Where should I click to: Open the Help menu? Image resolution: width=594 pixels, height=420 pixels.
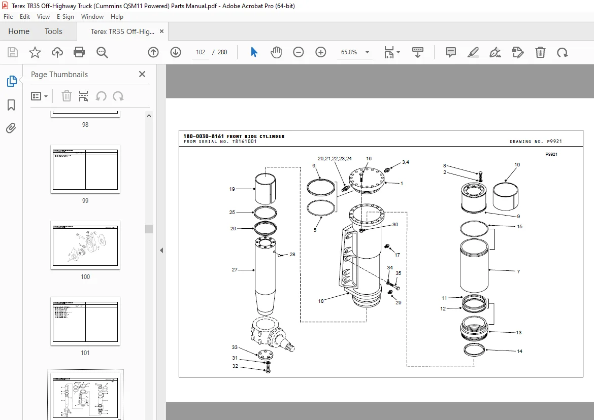click(x=117, y=17)
